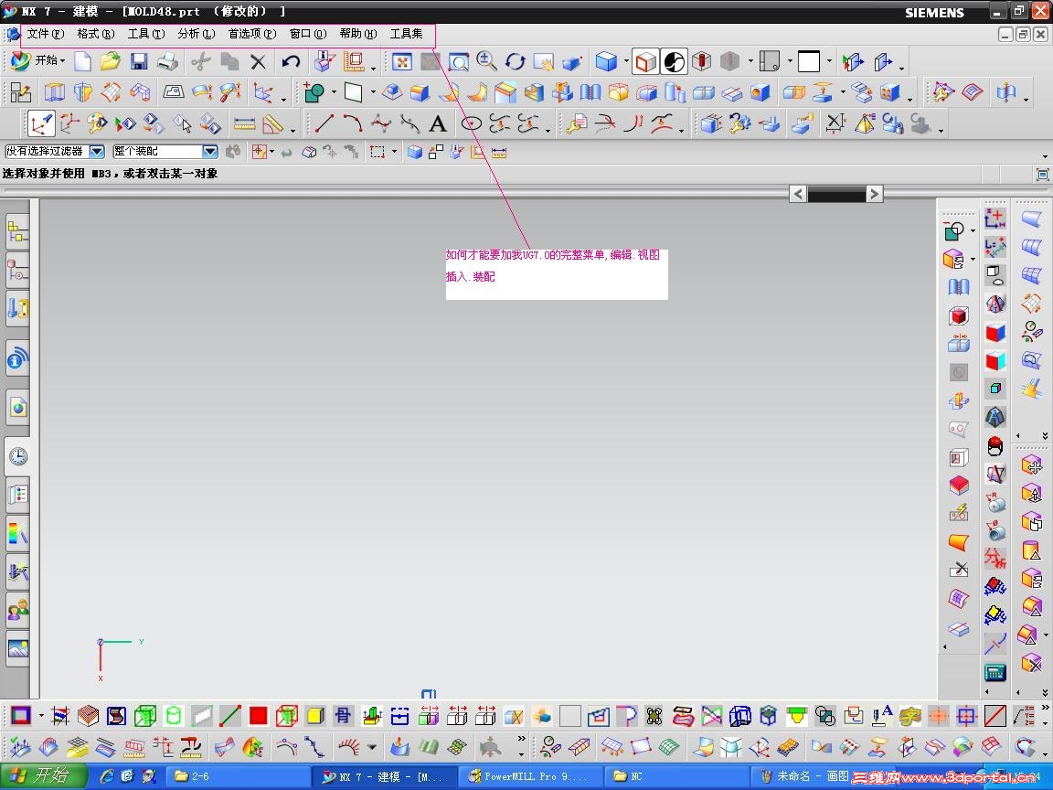Open the Assembly Navigator sidebar tab
The image size is (1053, 790).
17,233
